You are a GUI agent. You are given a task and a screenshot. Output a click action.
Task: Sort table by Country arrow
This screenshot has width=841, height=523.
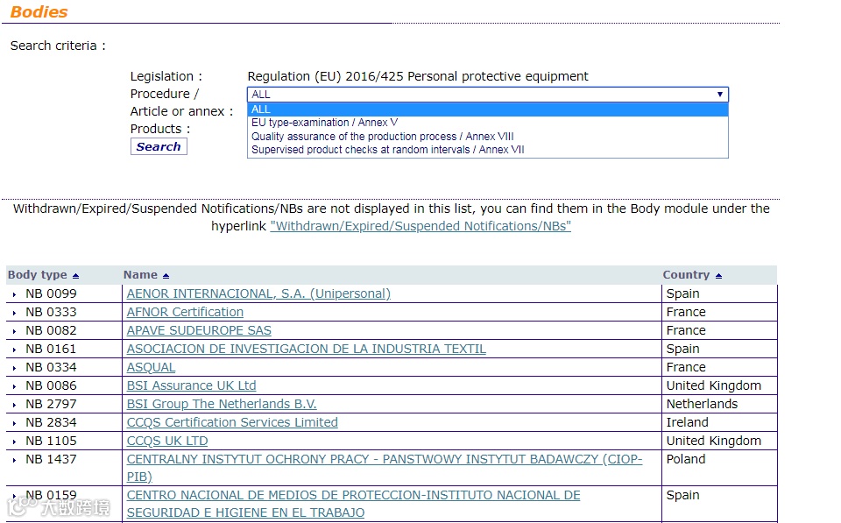718,276
